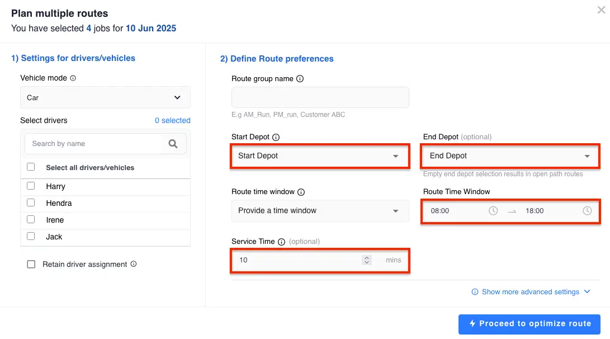Check the Harry driver checkbox
This screenshot has height=339, width=610.
click(31, 186)
